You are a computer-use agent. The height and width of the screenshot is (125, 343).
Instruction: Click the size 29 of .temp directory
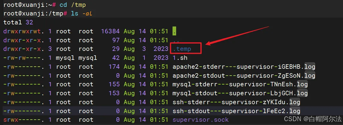pyautogui.click(x=116, y=49)
